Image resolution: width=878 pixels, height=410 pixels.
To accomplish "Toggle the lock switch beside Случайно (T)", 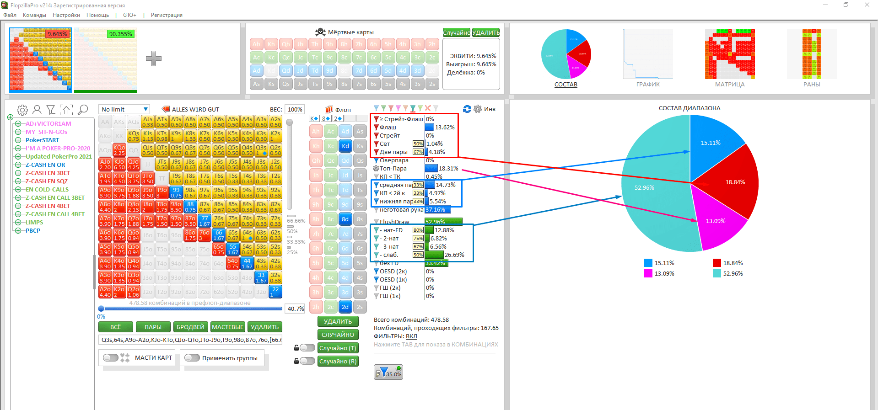I will click(307, 348).
